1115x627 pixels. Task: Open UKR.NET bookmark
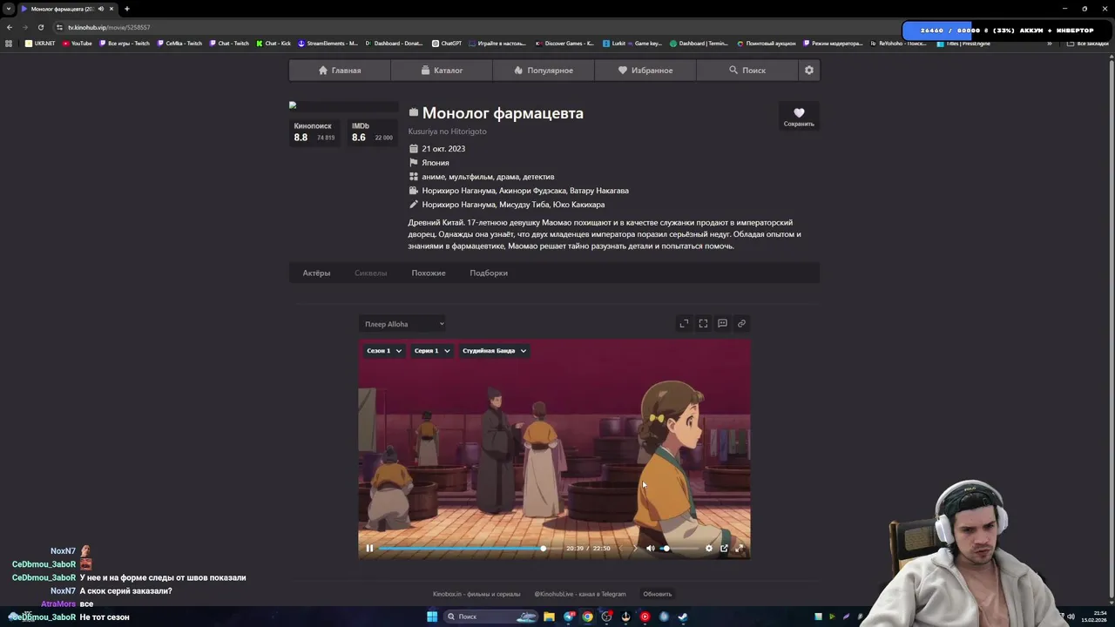pyautogui.click(x=40, y=44)
